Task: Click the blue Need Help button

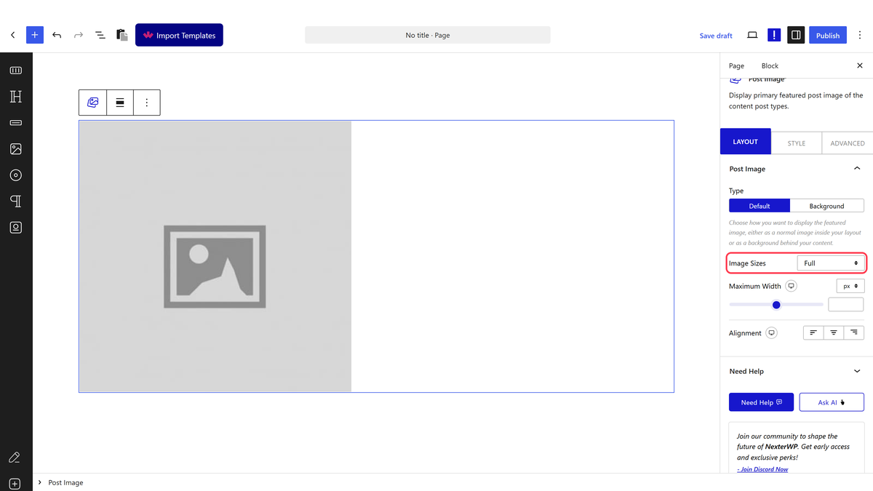Action: coord(761,402)
